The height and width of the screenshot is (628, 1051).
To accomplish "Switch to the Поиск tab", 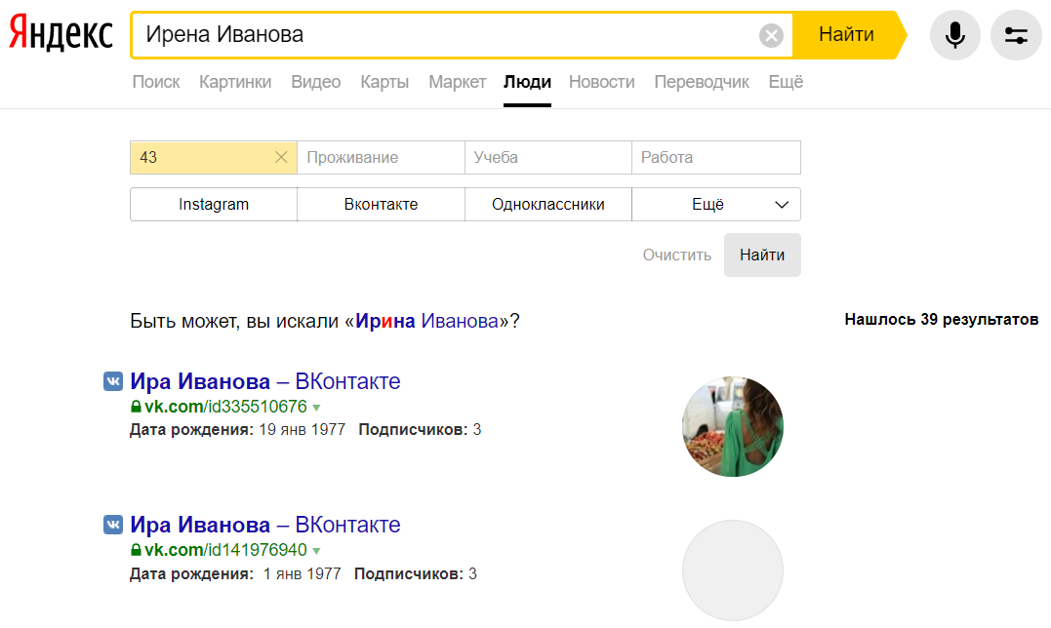I will click(x=155, y=82).
